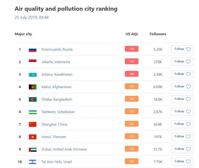This screenshot has width=199, height=168.
Task: Click the Afghanistan flag icon
Action: pyautogui.click(x=33, y=87)
